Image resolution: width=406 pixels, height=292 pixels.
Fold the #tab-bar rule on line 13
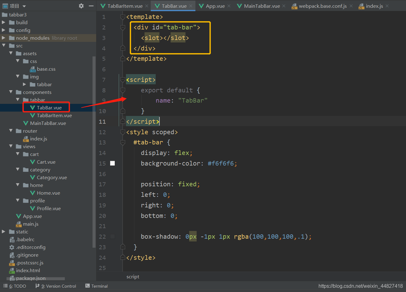pyautogui.click(x=123, y=142)
